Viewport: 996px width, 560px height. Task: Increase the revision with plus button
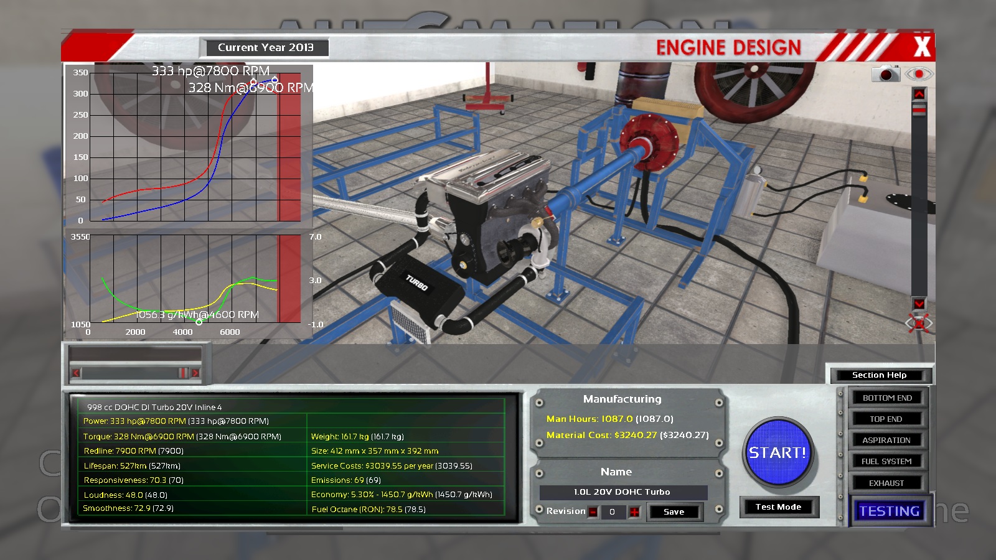(634, 512)
